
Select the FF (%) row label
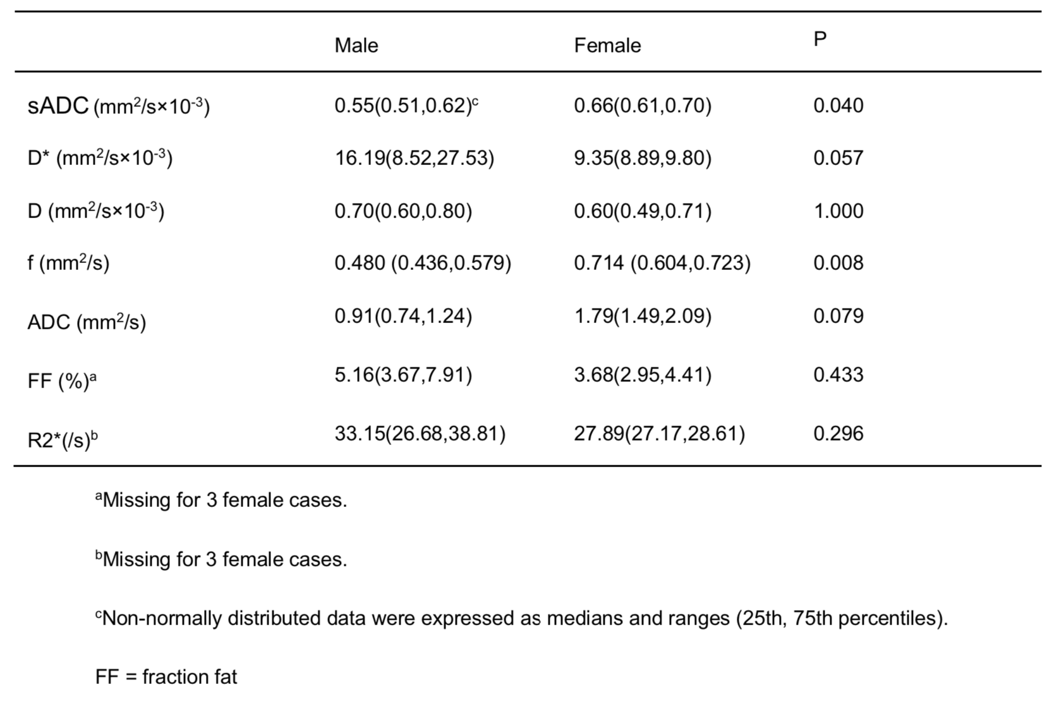click(62, 381)
